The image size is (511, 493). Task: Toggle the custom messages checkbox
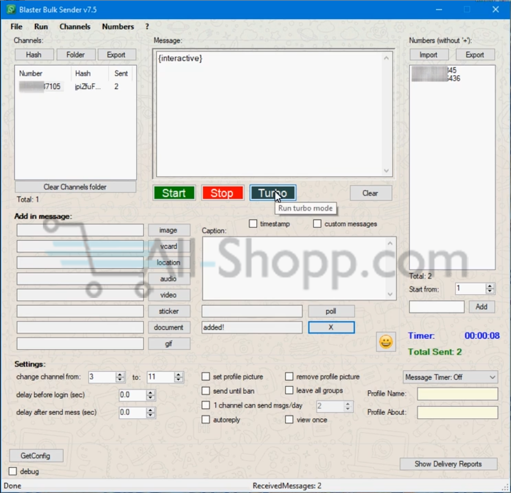point(317,224)
